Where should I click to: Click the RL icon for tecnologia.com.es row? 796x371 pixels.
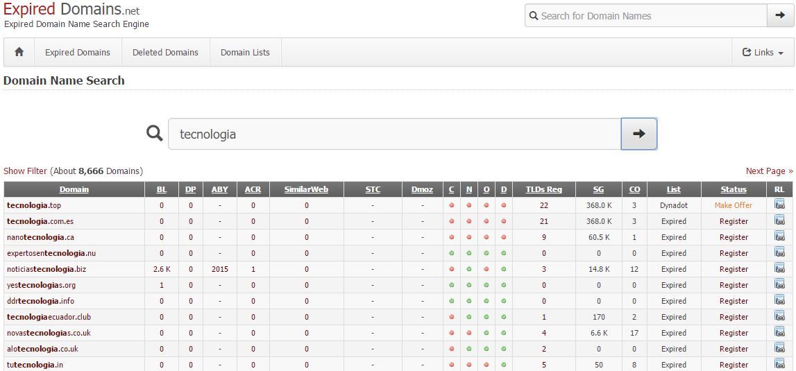coord(779,221)
